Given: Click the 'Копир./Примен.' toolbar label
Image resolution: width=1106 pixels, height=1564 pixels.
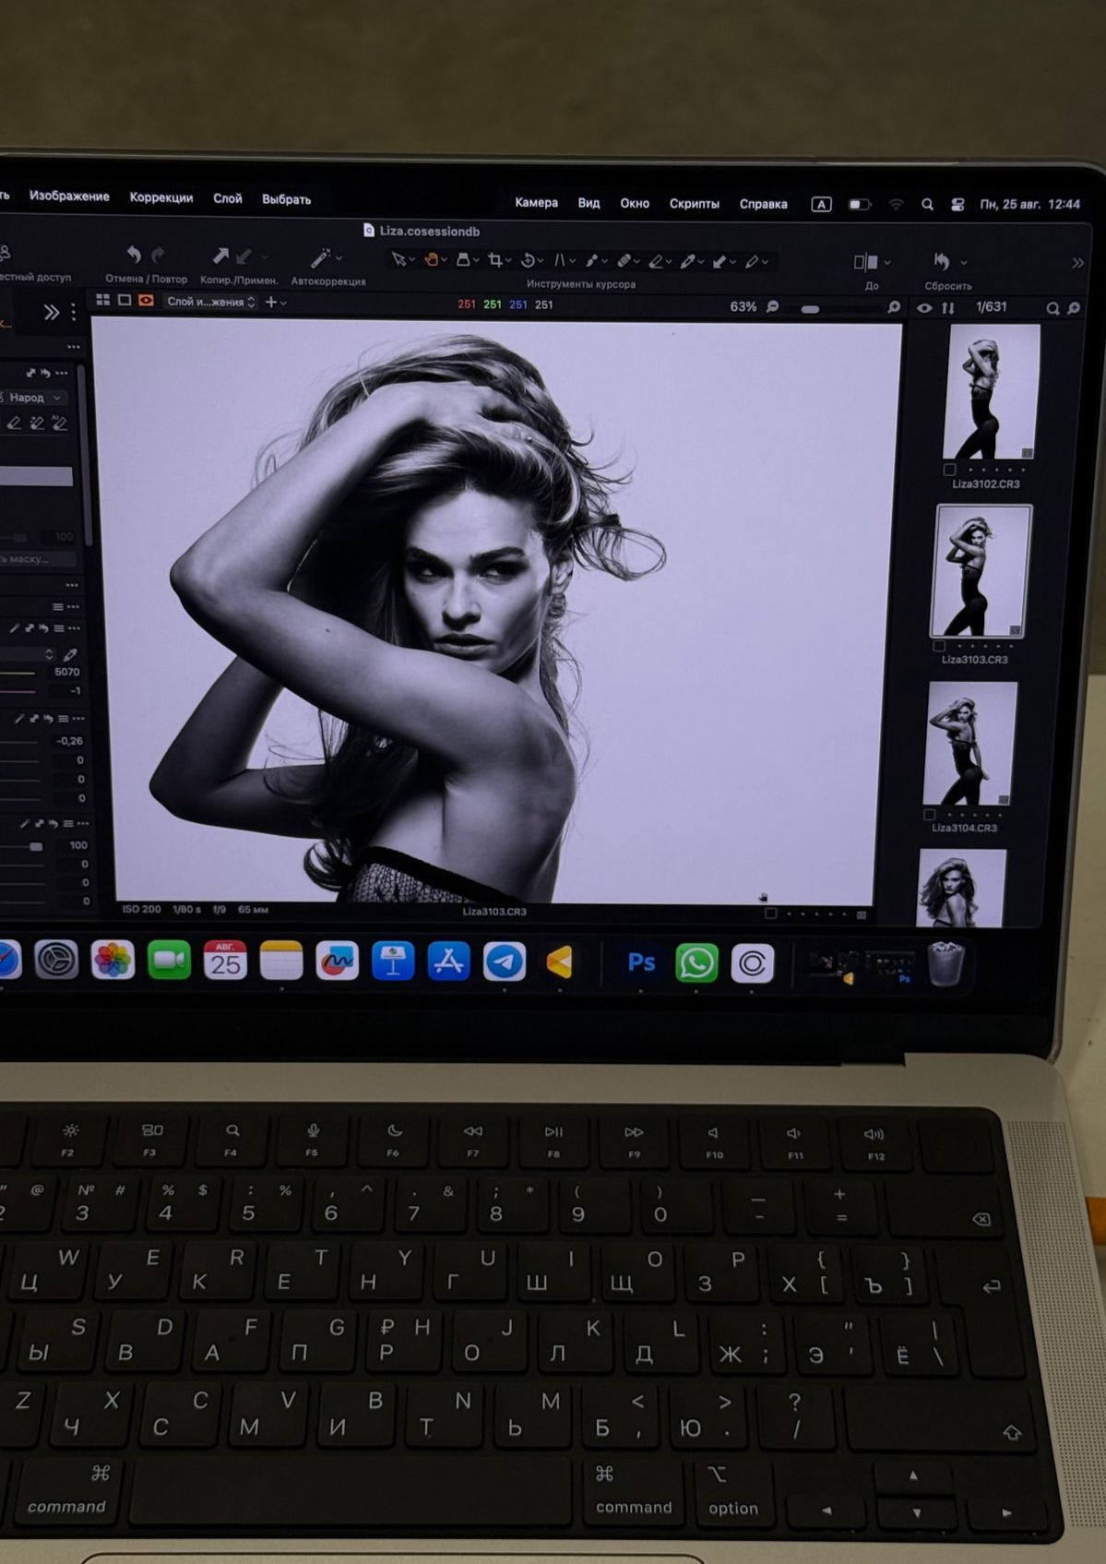Looking at the screenshot, I should click(x=239, y=281).
